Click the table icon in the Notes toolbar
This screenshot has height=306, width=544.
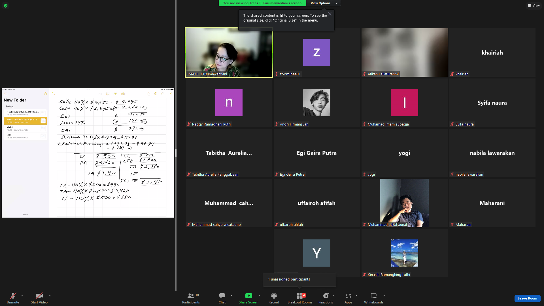coord(115,94)
